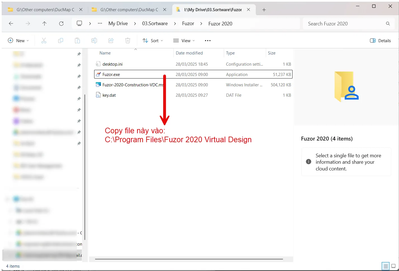
Task: Open the New dropdown menu
Action: pos(18,41)
